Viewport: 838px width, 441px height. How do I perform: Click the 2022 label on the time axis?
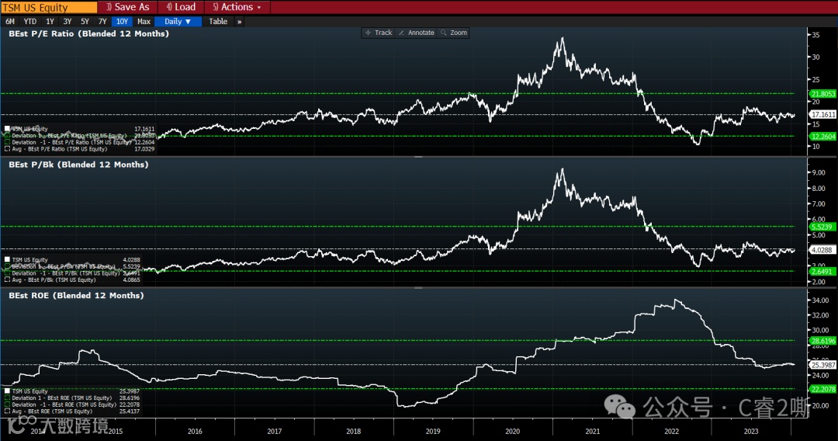point(671,432)
